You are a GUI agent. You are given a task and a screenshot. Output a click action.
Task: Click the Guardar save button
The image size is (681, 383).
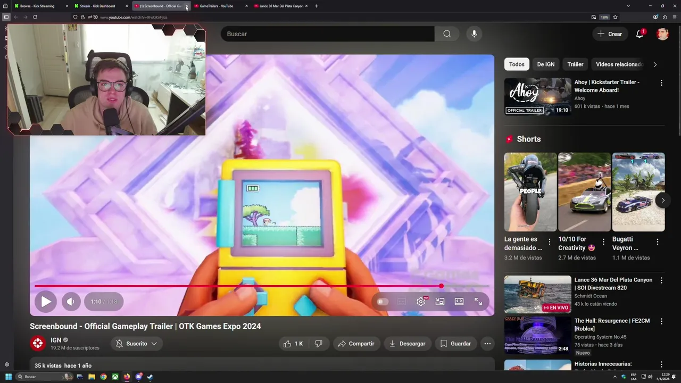coord(455,344)
